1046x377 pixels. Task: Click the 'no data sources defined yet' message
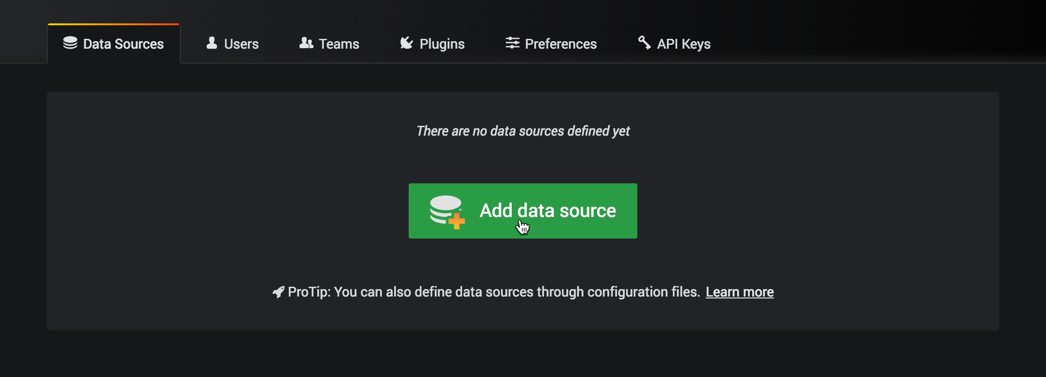click(523, 131)
